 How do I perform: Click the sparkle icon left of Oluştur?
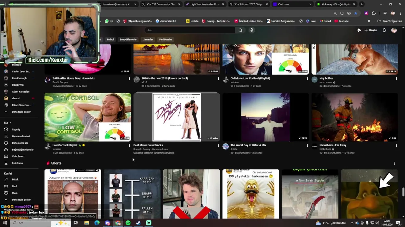pyautogui.click(x=359, y=30)
